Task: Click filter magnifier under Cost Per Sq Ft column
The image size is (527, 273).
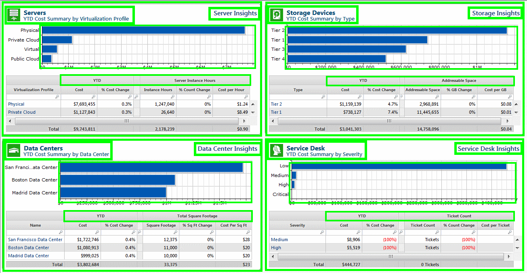Action: click(248, 232)
